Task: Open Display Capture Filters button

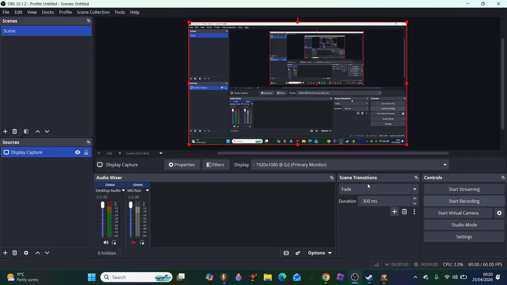Action: (215, 165)
